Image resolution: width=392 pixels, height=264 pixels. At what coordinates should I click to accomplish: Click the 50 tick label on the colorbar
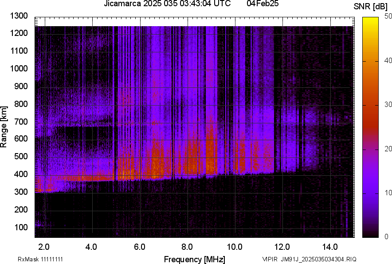(388, 16)
